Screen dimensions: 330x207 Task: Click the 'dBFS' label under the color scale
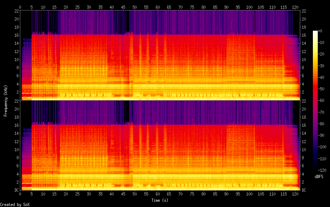(x=319, y=177)
